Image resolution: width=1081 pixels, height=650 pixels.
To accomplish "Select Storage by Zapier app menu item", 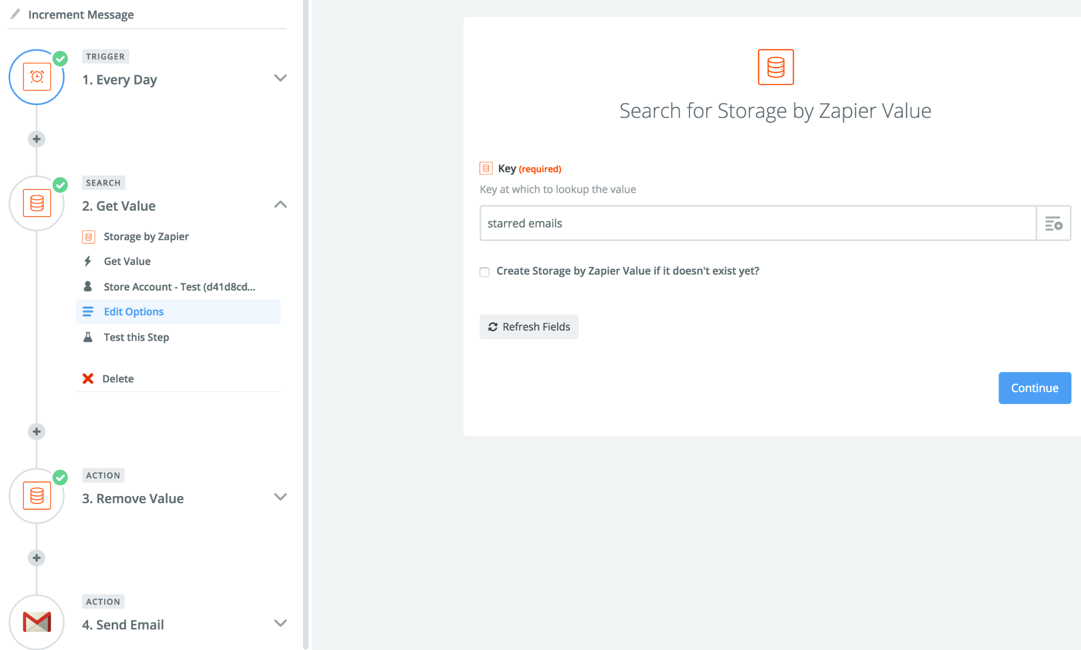I will (178, 236).
